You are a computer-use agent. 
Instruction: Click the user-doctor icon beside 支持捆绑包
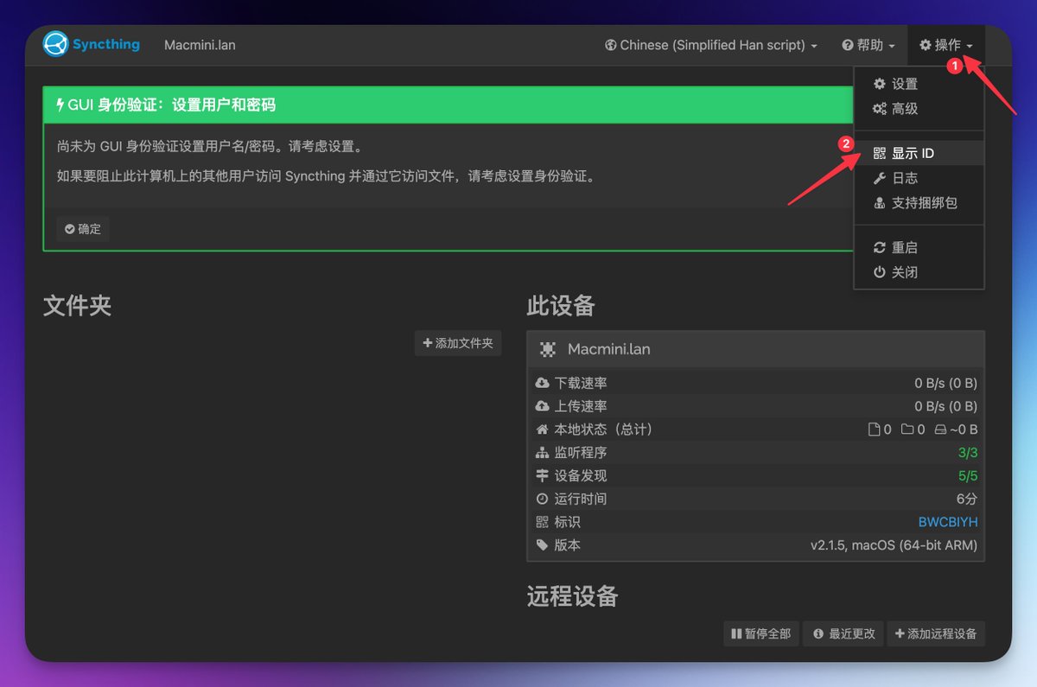pos(880,203)
